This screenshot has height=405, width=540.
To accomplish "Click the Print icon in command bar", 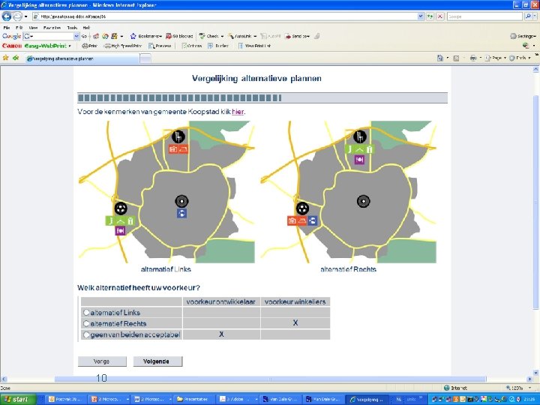I will [x=473, y=58].
